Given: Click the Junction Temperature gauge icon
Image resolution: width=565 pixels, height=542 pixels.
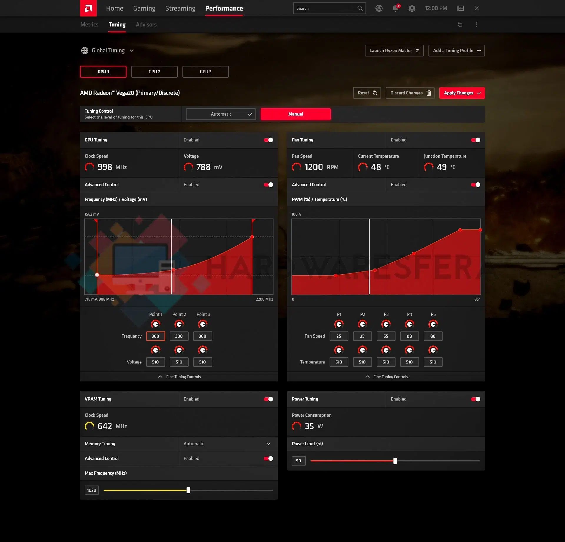Looking at the screenshot, I should [428, 167].
